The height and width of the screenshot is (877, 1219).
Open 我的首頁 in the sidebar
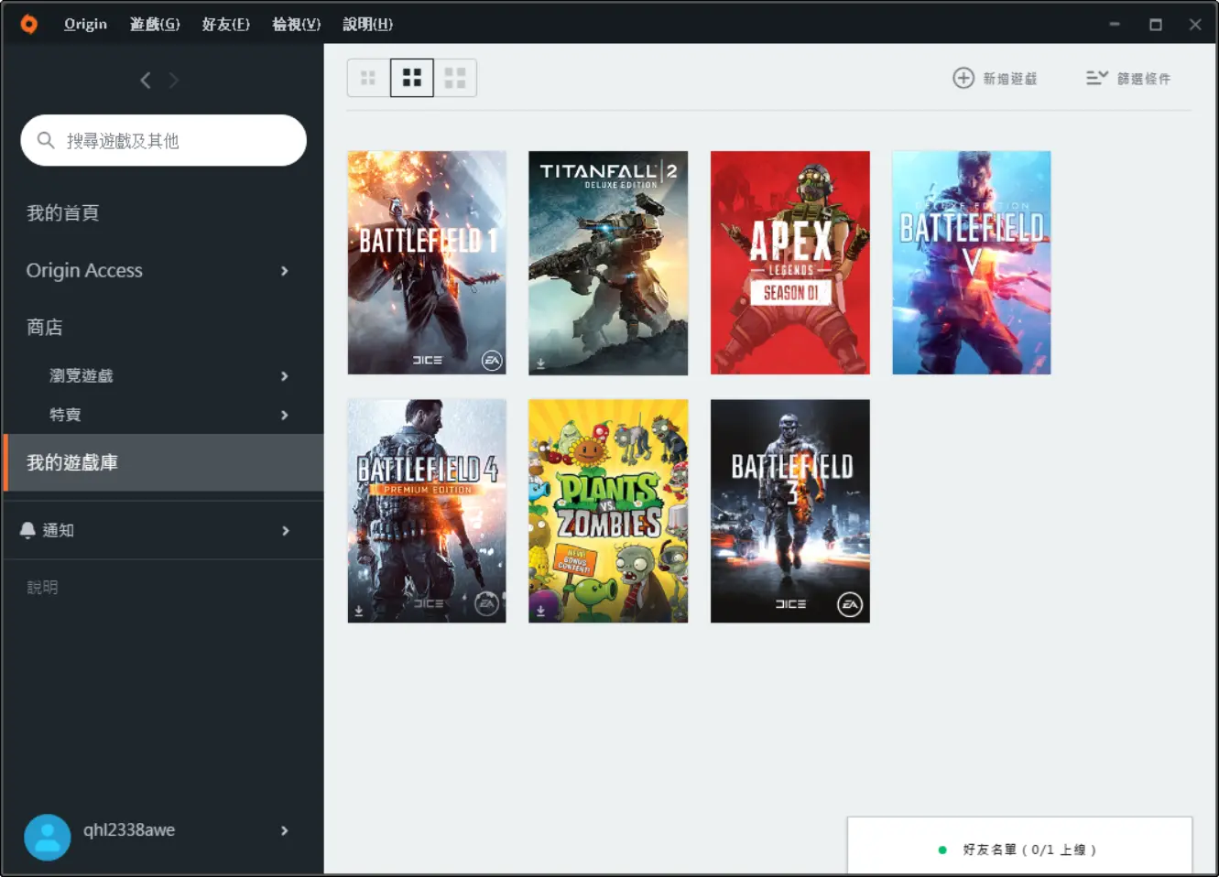tap(62, 213)
